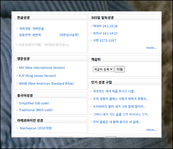Open NASB (New American Standard Bible)
The height and width of the screenshot is (149, 173).
click(x=46, y=84)
